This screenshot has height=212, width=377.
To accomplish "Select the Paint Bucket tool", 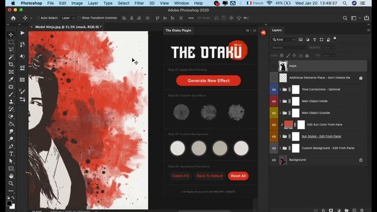I will point(11,124).
